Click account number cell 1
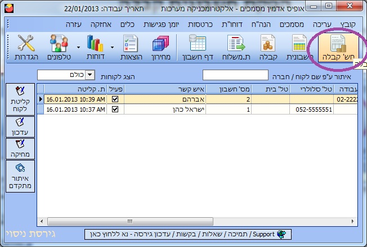 229,109
